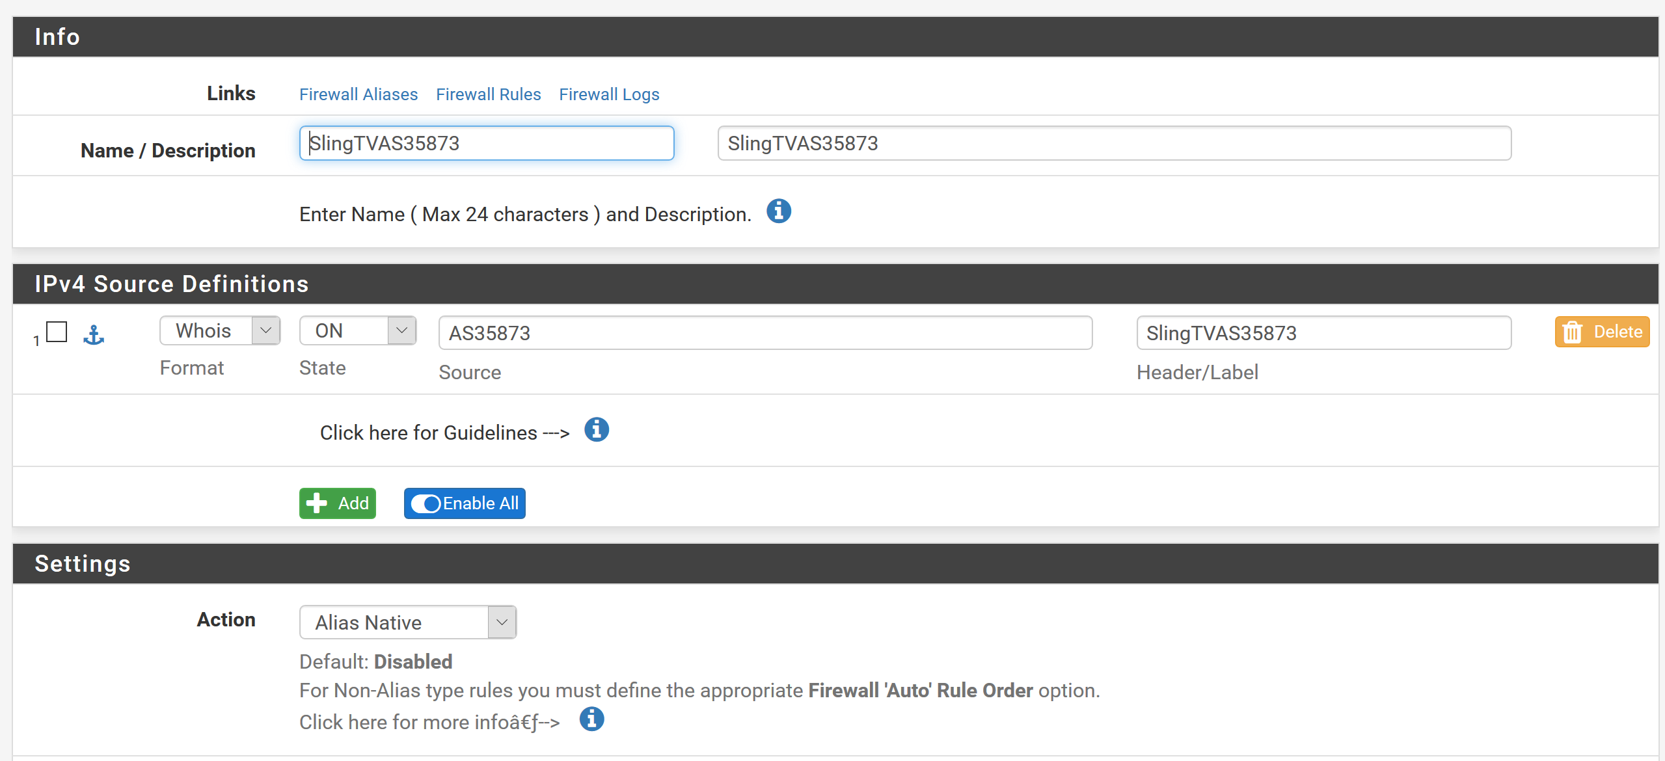Image resolution: width=1665 pixels, height=761 pixels.
Task: Open the Whois format dropdown
Action: click(x=220, y=330)
